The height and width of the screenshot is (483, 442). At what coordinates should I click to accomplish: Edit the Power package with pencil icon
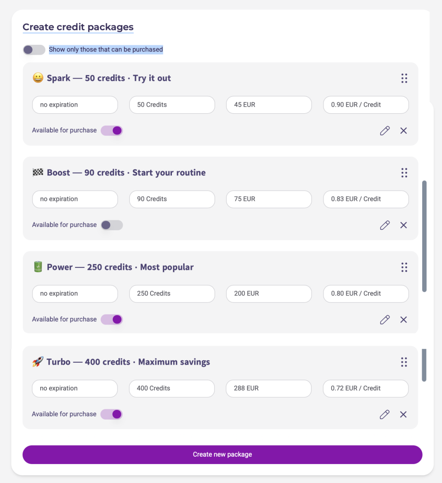coord(385,320)
